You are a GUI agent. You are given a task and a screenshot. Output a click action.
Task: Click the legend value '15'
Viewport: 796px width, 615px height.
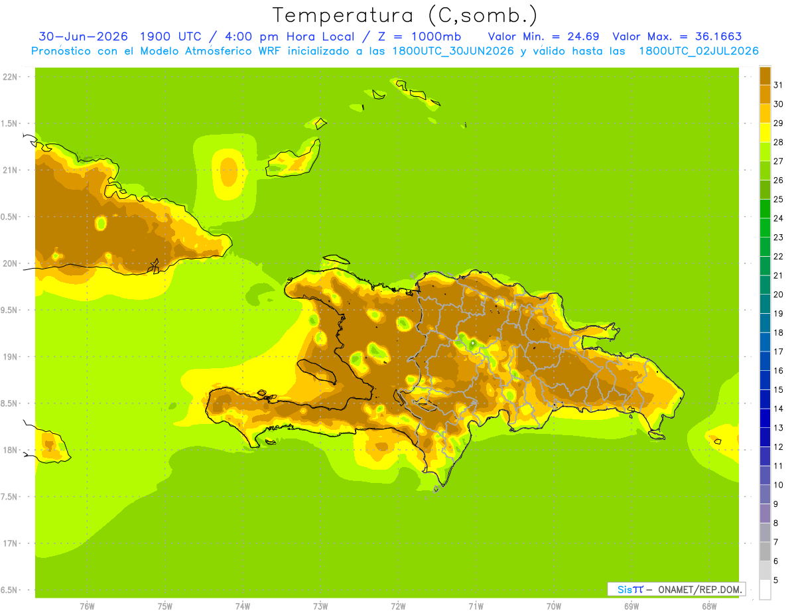pyautogui.click(x=779, y=389)
